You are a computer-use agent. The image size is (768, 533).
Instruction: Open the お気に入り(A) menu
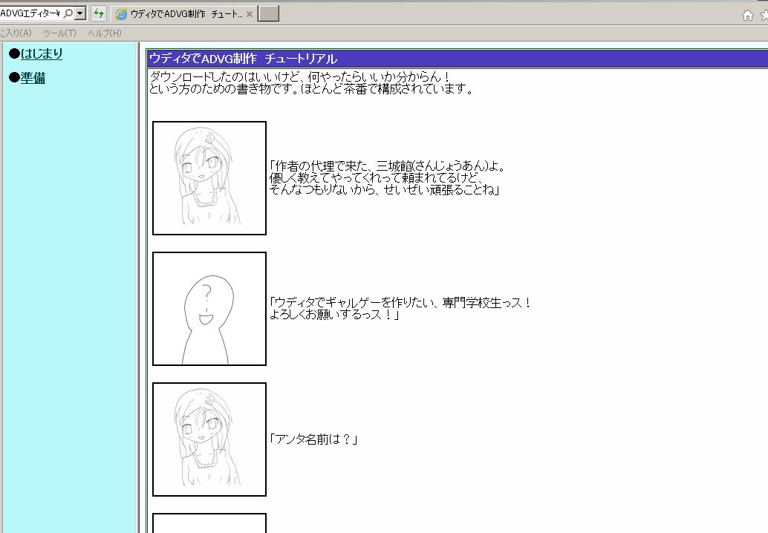16,33
